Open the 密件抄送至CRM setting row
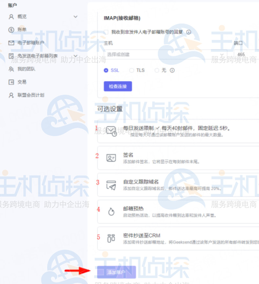This screenshot has height=284, width=259. point(178,238)
